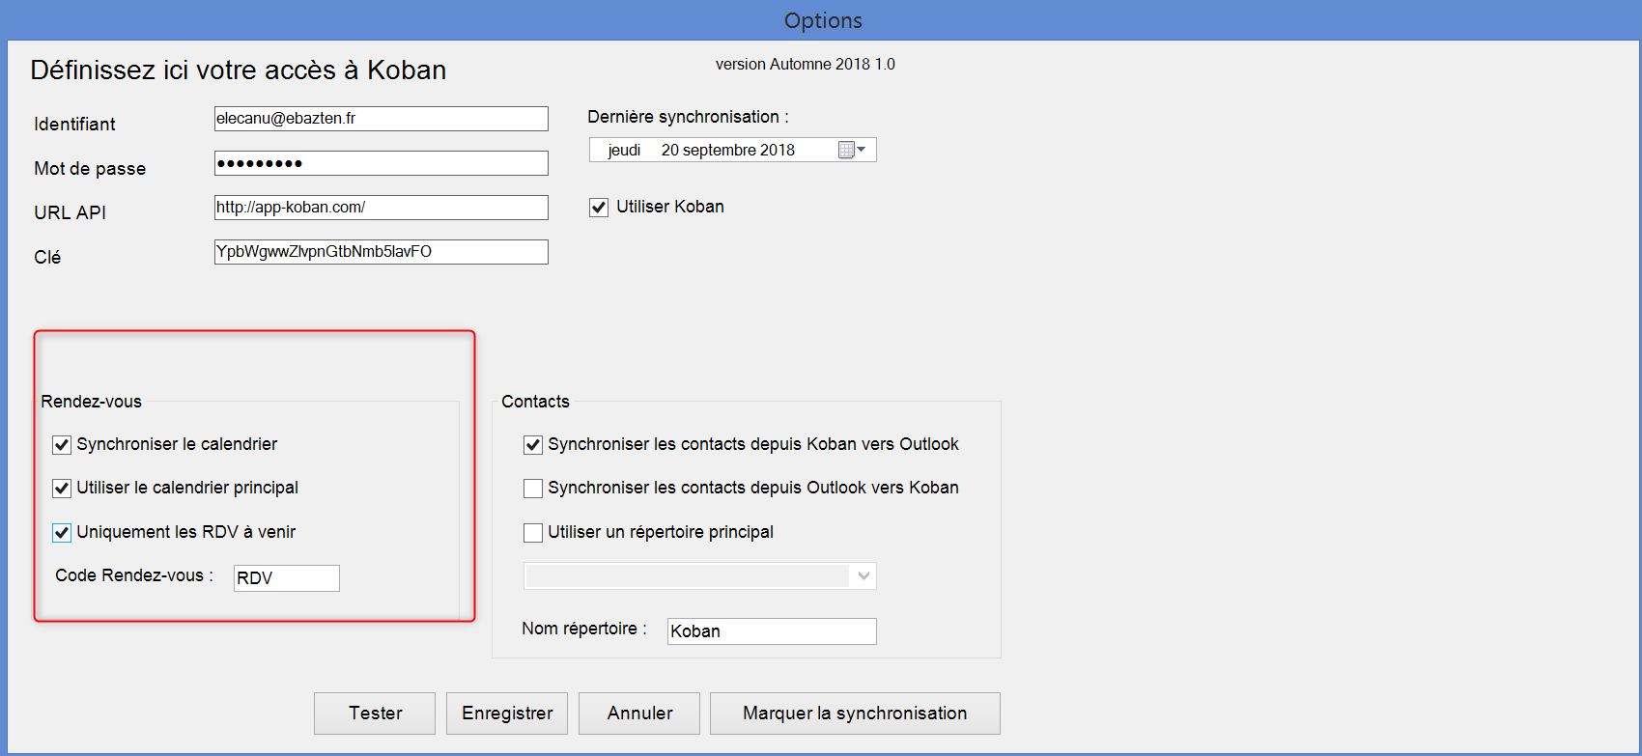The height and width of the screenshot is (756, 1642).
Task: Disable Uniquement les RDV à venir
Action: point(62,533)
